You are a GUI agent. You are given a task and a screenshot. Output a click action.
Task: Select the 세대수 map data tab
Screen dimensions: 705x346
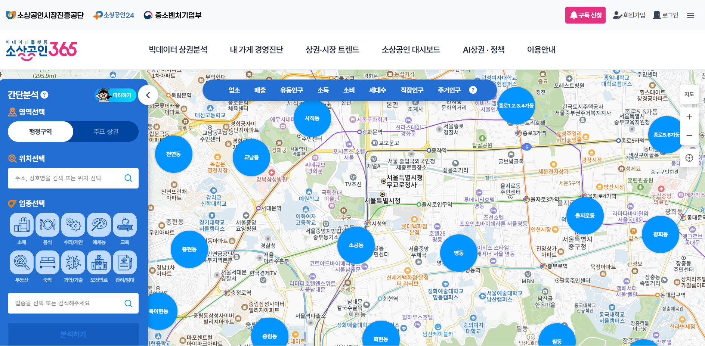pos(378,90)
